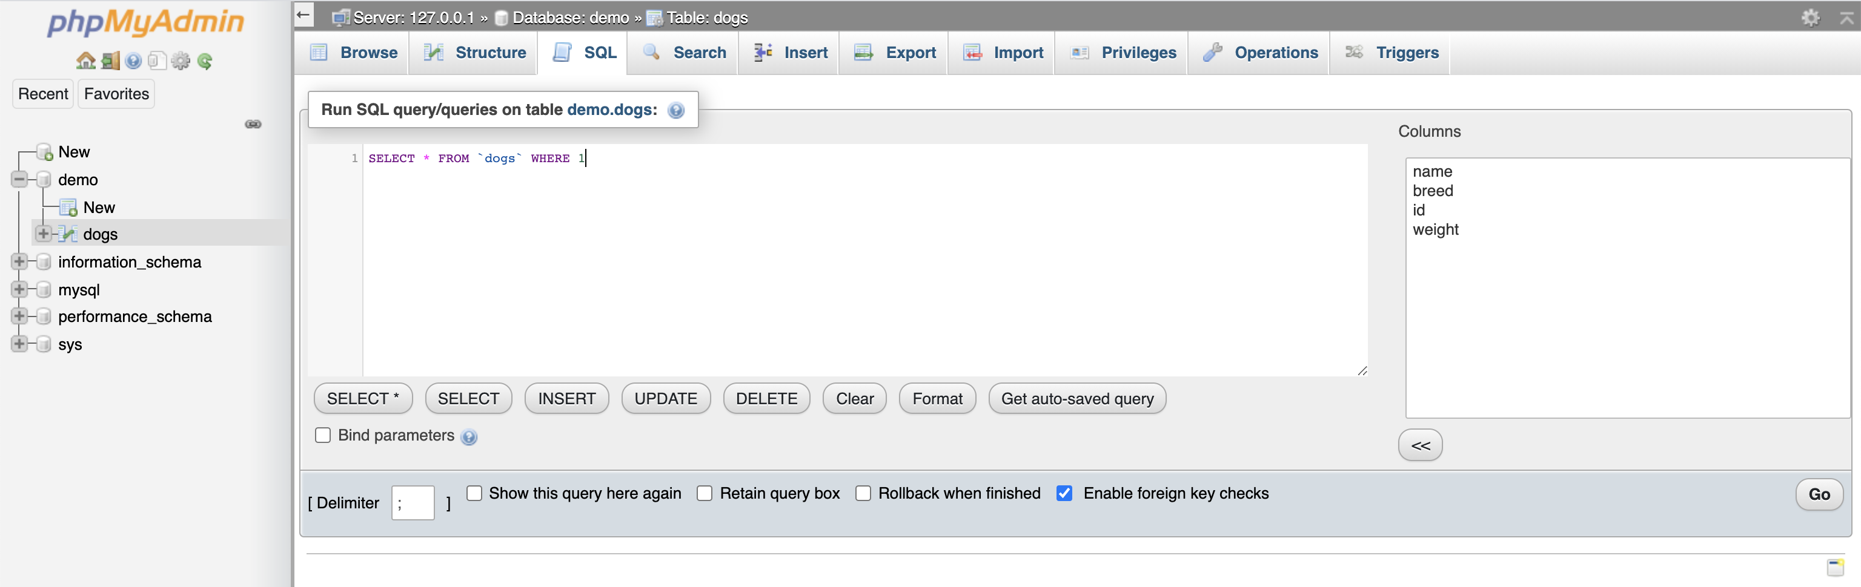Viewport: 1861px width, 587px height.
Task: Enable Retain query box
Action: [x=705, y=493]
